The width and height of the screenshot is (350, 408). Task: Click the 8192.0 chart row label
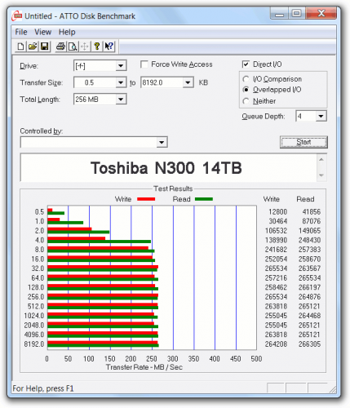click(34, 344)
